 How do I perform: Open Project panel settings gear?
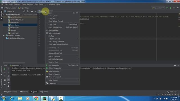(32, 11)
